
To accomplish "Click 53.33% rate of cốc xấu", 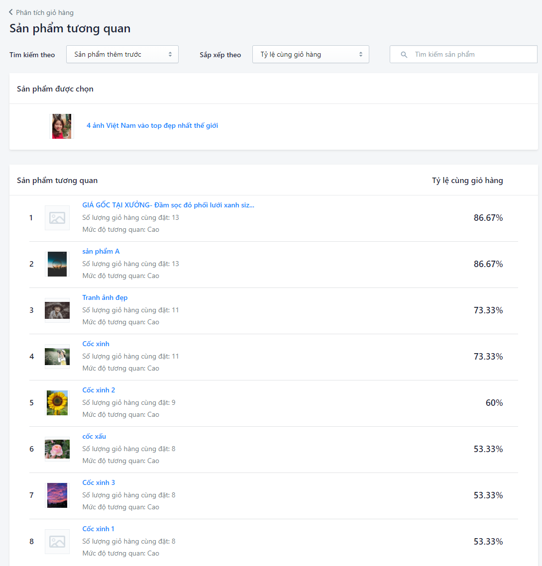I will click(488, 449).
